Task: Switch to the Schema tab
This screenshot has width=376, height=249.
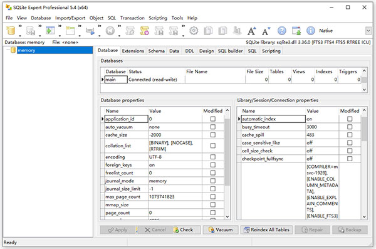Action: pyautogui.click(x=156, y=51)
